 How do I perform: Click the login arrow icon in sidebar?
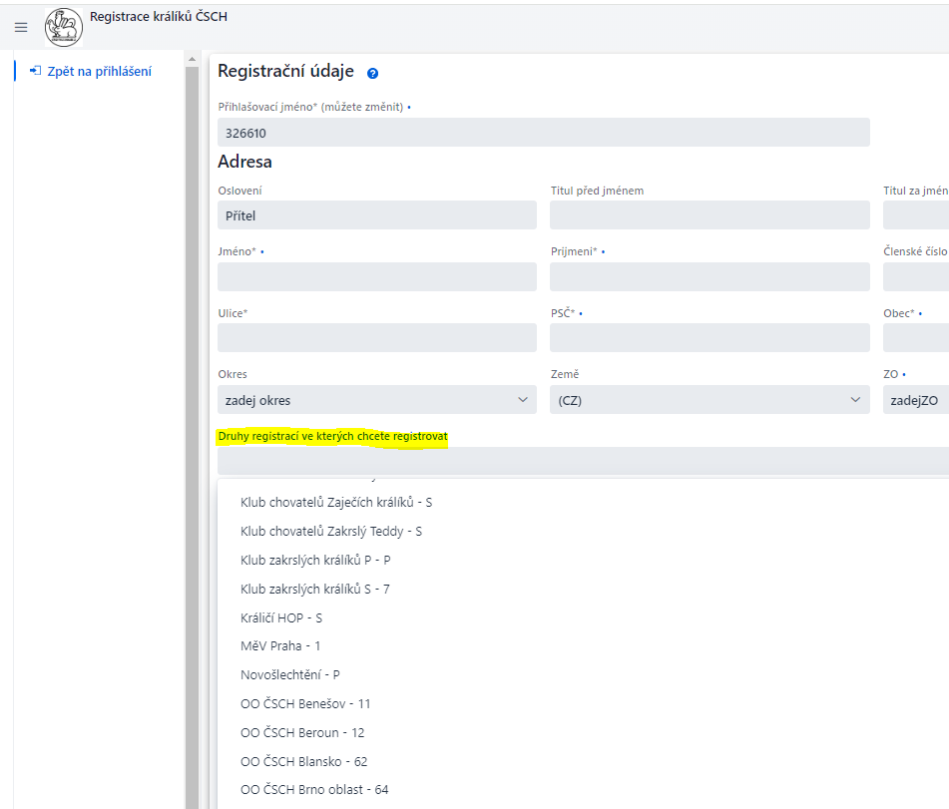(35, 71)
